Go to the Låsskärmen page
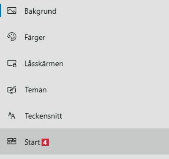The height and width of the screenshot is (159, 169). pos(84,63)
